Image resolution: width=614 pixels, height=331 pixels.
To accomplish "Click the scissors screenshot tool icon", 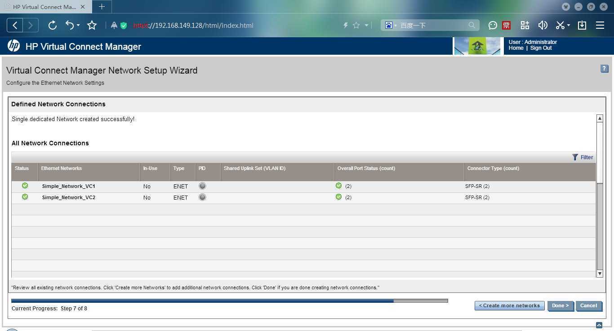I will click(x=560, y=25).
